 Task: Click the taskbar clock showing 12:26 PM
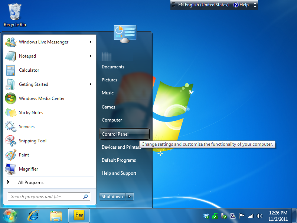pyautogui.click(x=278, y=216)
